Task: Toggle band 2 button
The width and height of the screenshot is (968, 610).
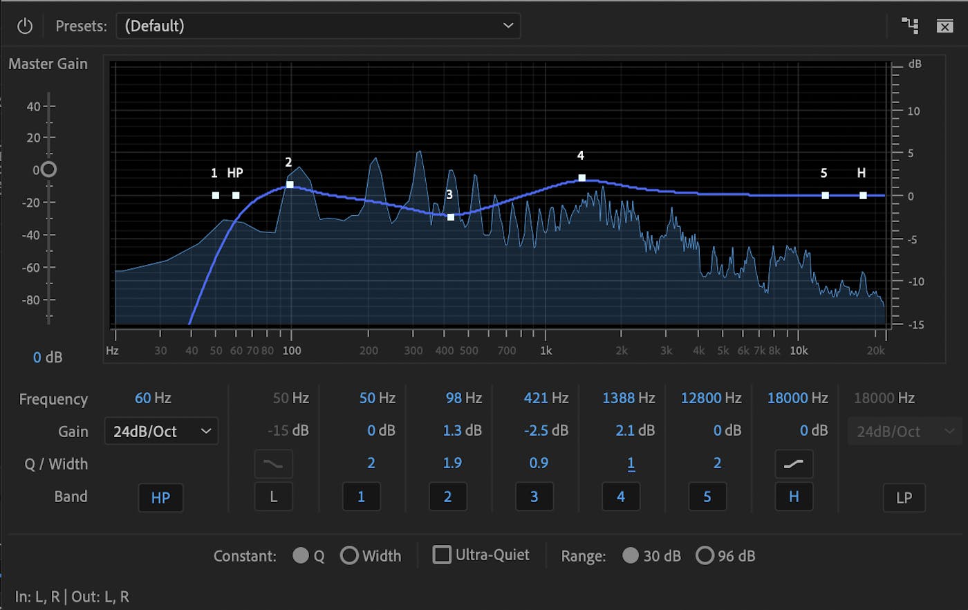Action: pyautogui.click(x=447, y=497)
